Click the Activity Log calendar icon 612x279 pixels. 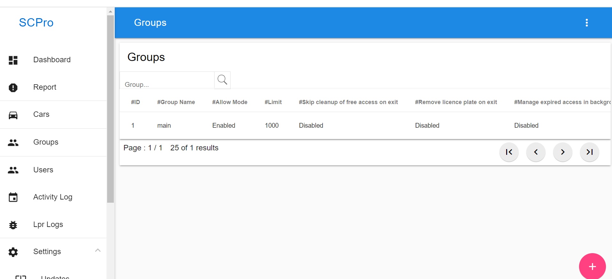pos(13,197)
